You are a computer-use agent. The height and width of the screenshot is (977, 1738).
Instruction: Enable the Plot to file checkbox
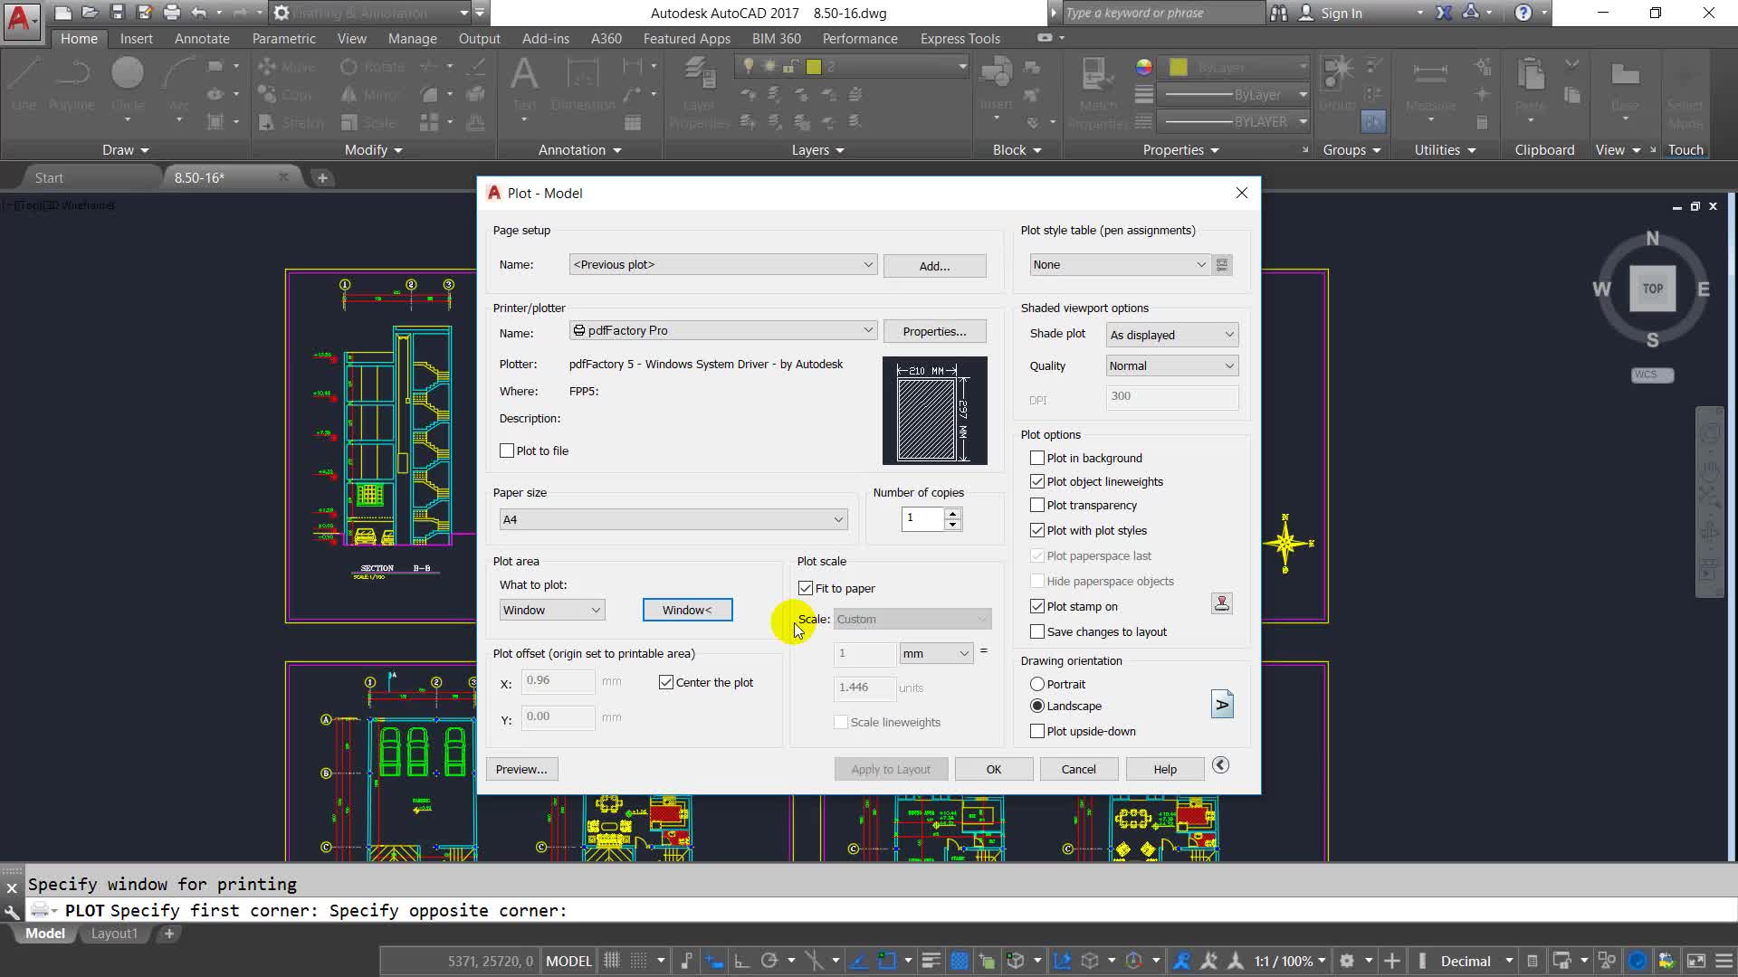[507, 451]
